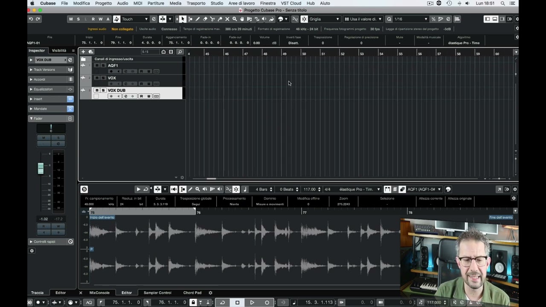
Task: Open editor in separate window icon
Action: tap(499, 189)
